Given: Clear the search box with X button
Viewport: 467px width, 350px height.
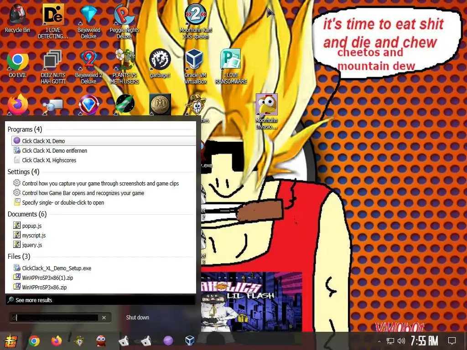Looking at the screenshot, I should (x=104, y=318).
